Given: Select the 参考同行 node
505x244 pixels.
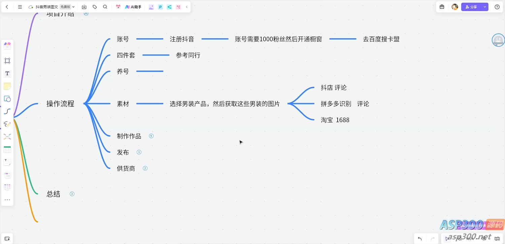Looking at the screenshot, I should (188, 55).
